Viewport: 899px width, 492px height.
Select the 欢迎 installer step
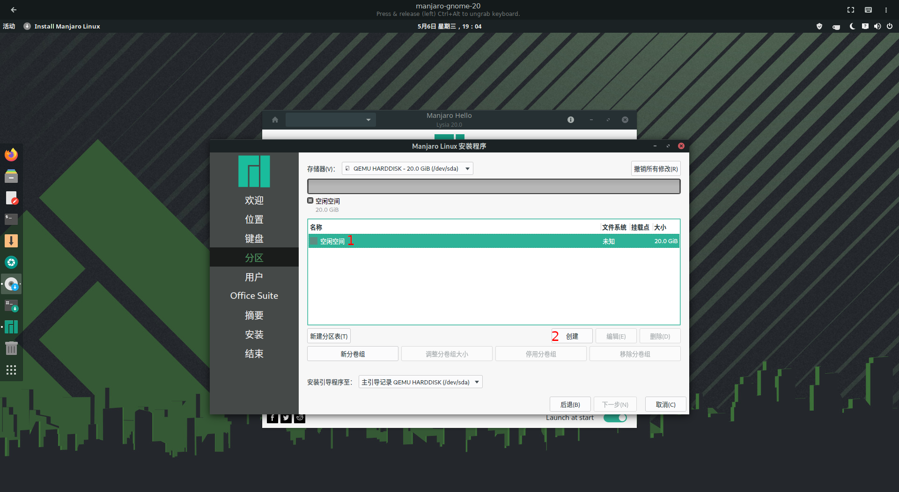point(254,200)
